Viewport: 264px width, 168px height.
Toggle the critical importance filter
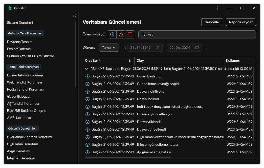(130, 34)
